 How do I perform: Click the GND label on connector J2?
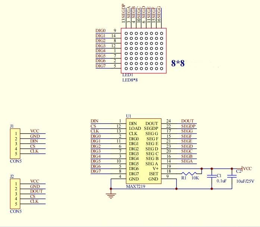click(x=35, y=186)
